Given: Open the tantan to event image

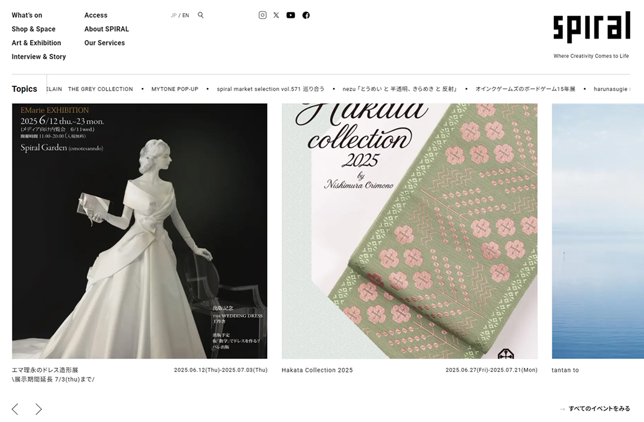Looking at the screenshot, I should 598,231.
